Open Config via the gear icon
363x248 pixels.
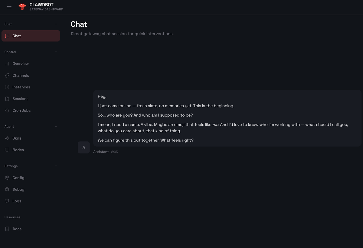(7, 178)
